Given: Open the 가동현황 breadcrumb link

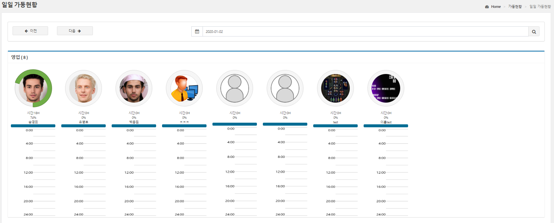Looking at the screenshot, I should [515, 7].
